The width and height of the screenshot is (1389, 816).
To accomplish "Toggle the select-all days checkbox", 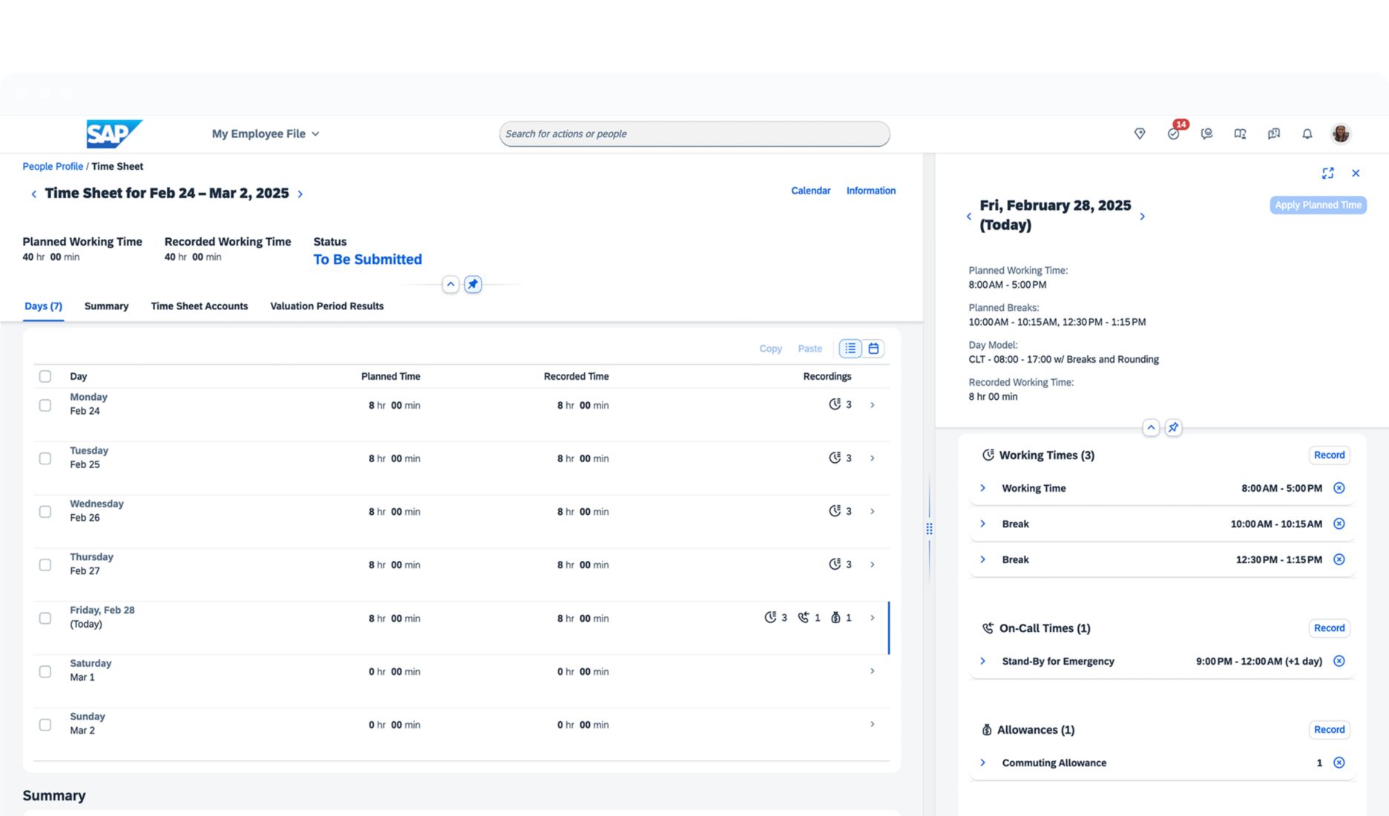I will point(45,376).
